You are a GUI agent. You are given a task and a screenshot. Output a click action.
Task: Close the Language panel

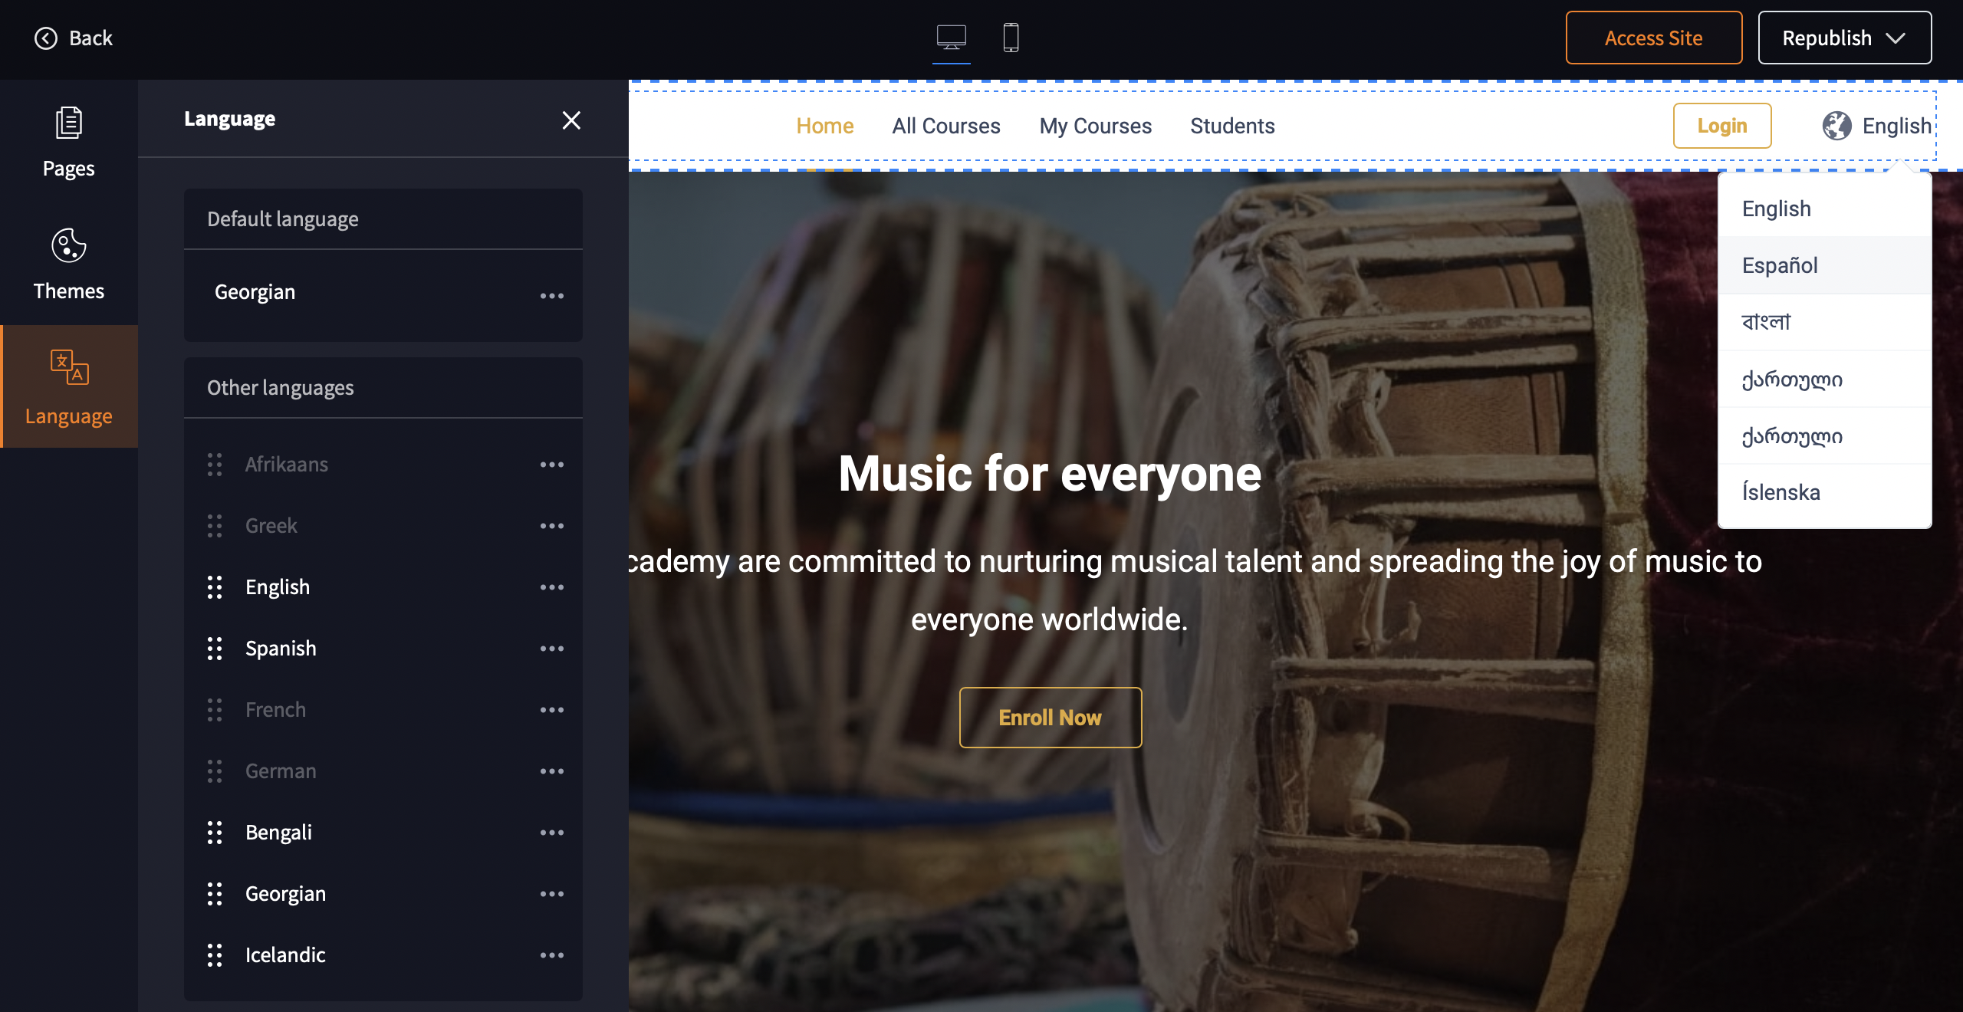tap(571, 120)
